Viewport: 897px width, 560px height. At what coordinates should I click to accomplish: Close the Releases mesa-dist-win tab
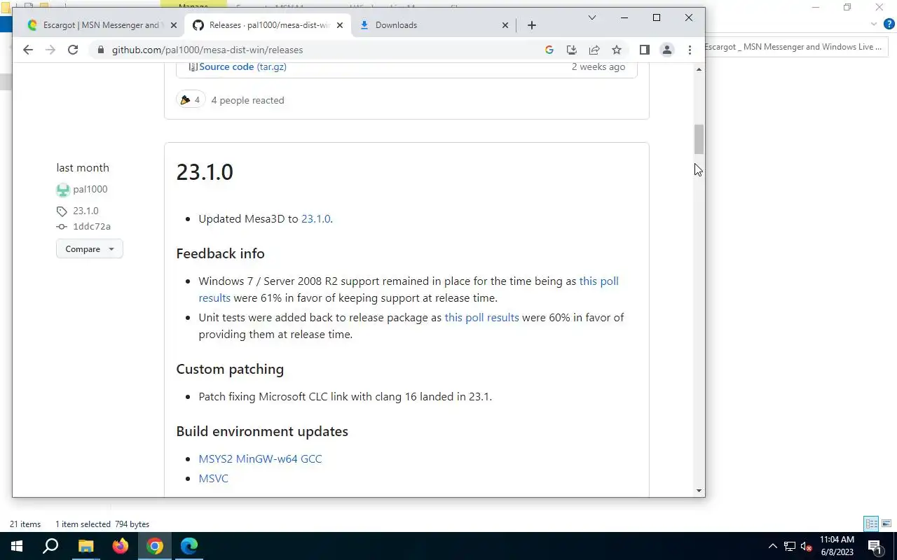[340, 25]
